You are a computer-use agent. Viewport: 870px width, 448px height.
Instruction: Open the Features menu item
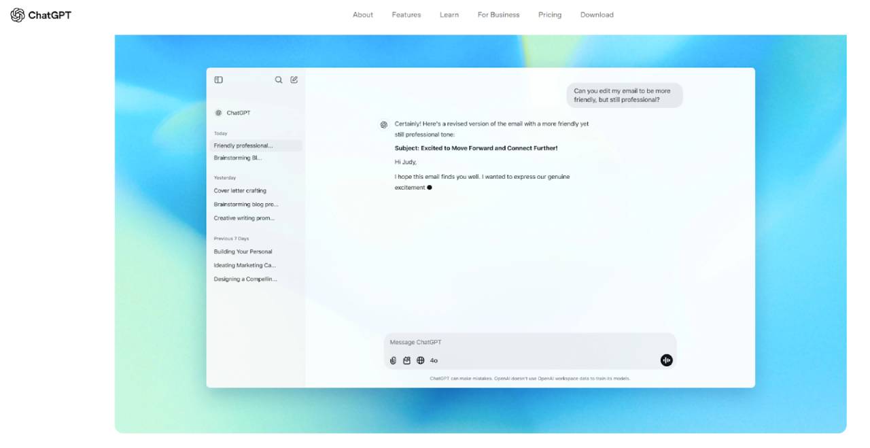[406, 14]
